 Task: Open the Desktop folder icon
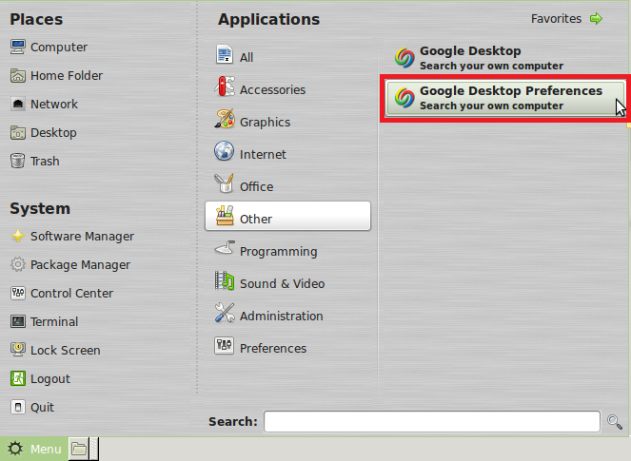[18, 133]
